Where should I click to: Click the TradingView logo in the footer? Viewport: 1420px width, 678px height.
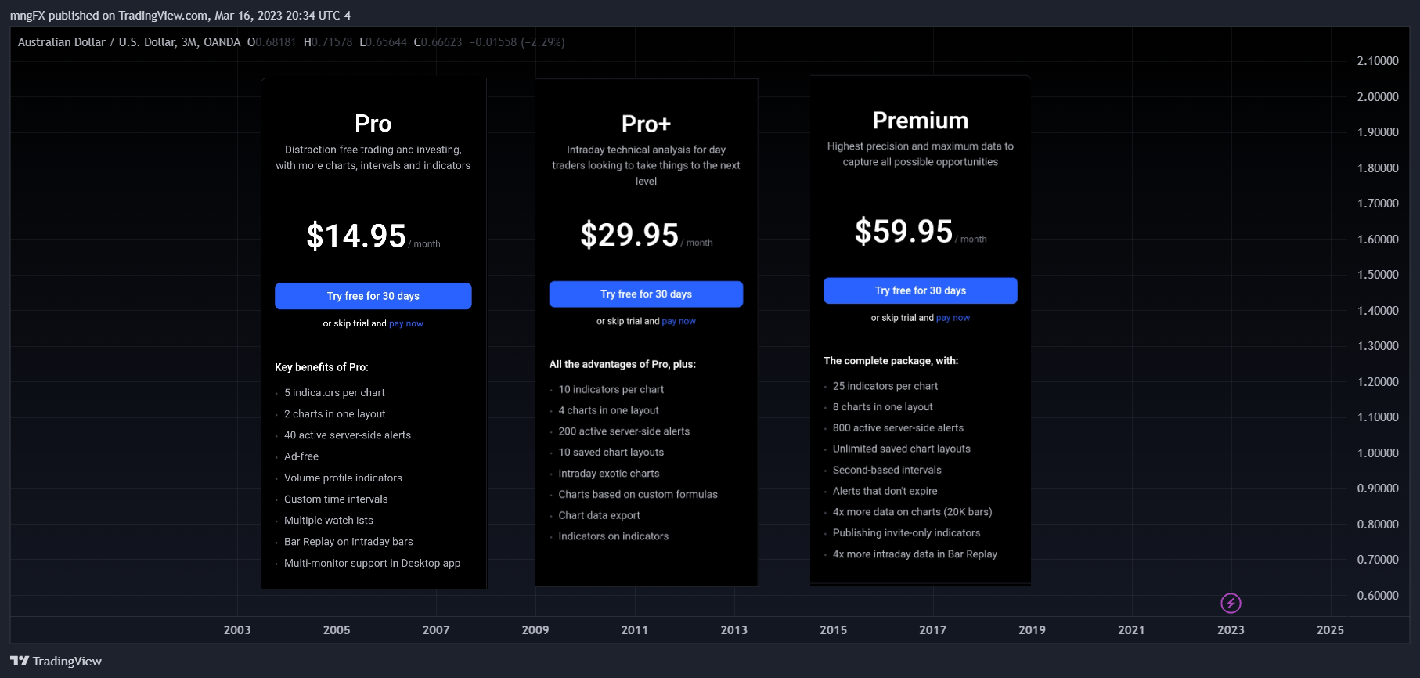pos(56,662)
